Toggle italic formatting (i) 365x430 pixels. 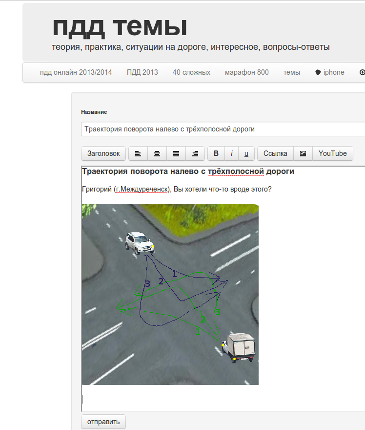tap(232, 153)
